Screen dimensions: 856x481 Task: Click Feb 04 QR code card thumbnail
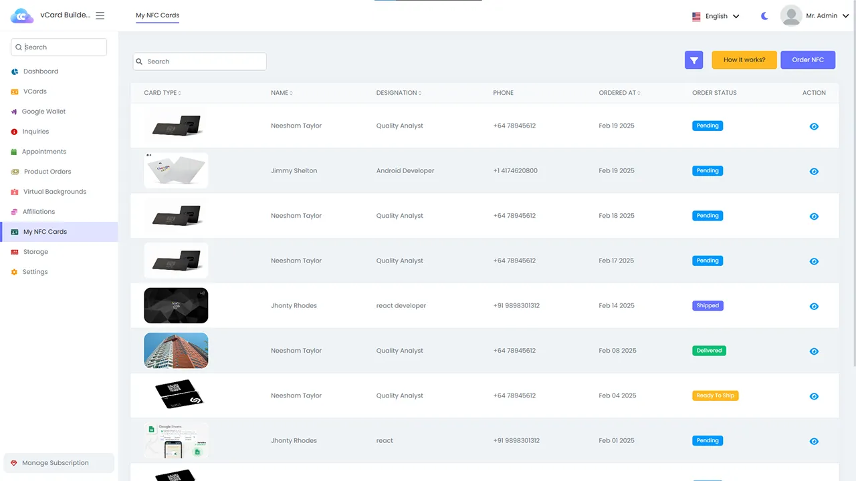click(176, 395)
